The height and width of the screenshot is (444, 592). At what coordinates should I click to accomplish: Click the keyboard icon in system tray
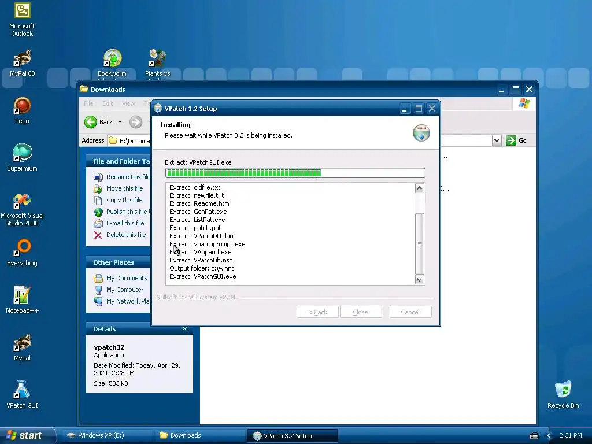point(534,436)
